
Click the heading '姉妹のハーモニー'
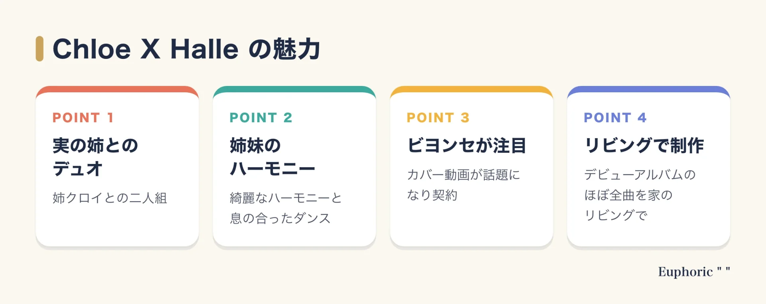point(272,157)
